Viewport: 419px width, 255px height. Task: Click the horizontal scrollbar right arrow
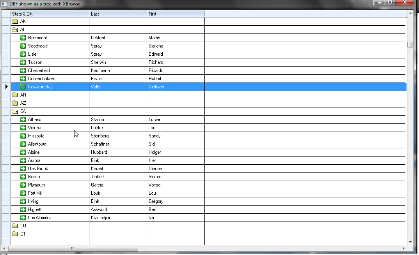(404, 249)
